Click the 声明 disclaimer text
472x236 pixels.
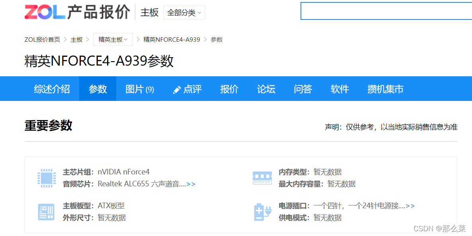(x=391, y=127)
